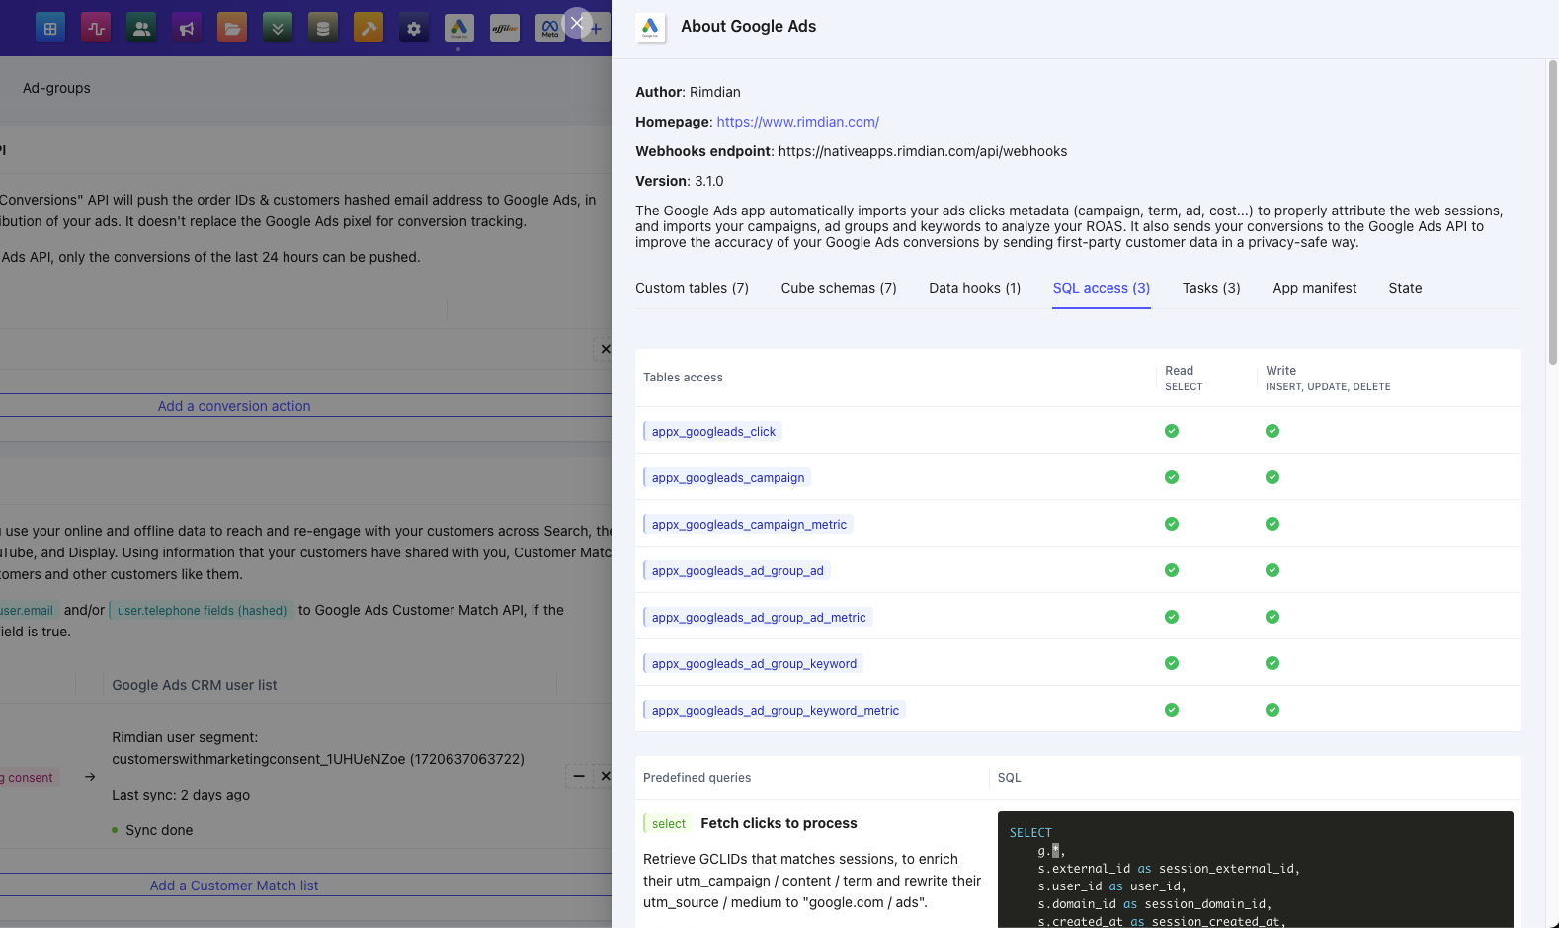Click the green select tag

tap(668, 823)
